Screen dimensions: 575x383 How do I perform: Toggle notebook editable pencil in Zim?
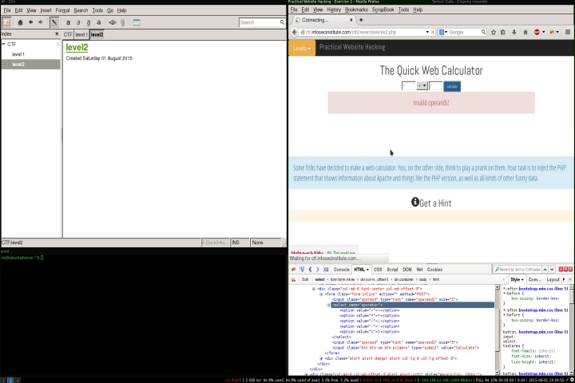point(54,22)
